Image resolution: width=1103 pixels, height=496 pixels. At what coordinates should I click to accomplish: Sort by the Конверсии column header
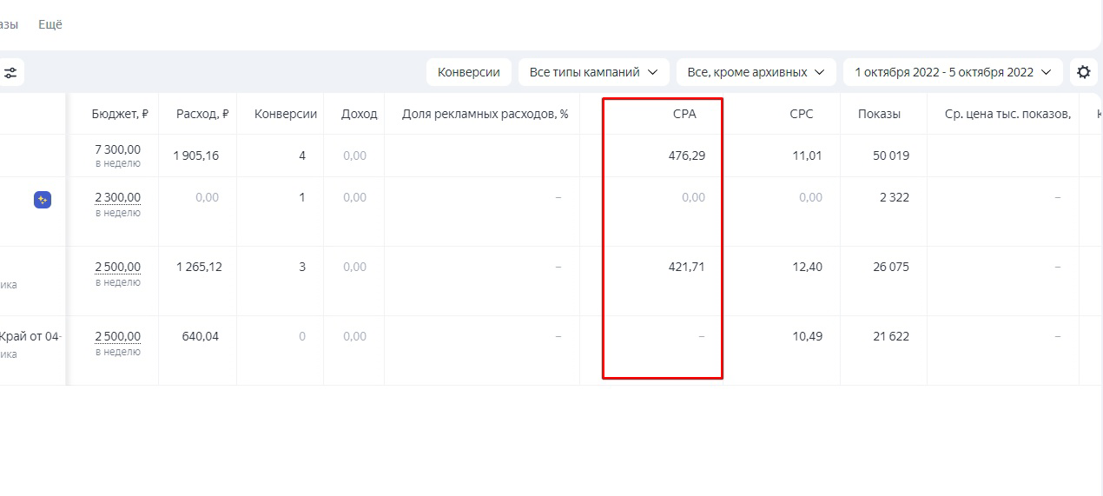pyautogui.click(x=286, y=114)
